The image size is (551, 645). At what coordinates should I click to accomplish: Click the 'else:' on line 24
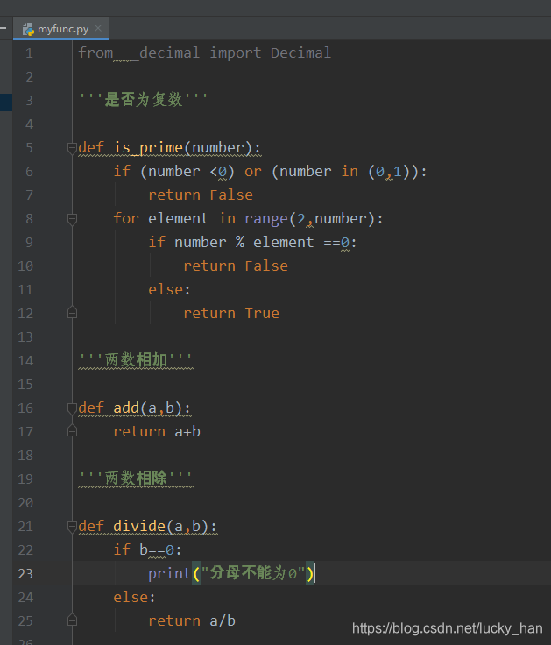coord(134,597)
